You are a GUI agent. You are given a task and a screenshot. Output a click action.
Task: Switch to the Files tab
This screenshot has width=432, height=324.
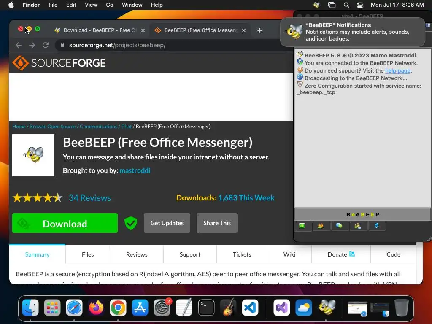[x=88, y=254]
